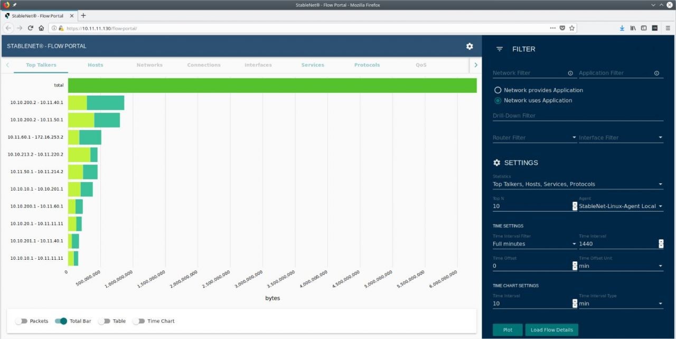Turn off the Total Bar toggle

(61, 321)
